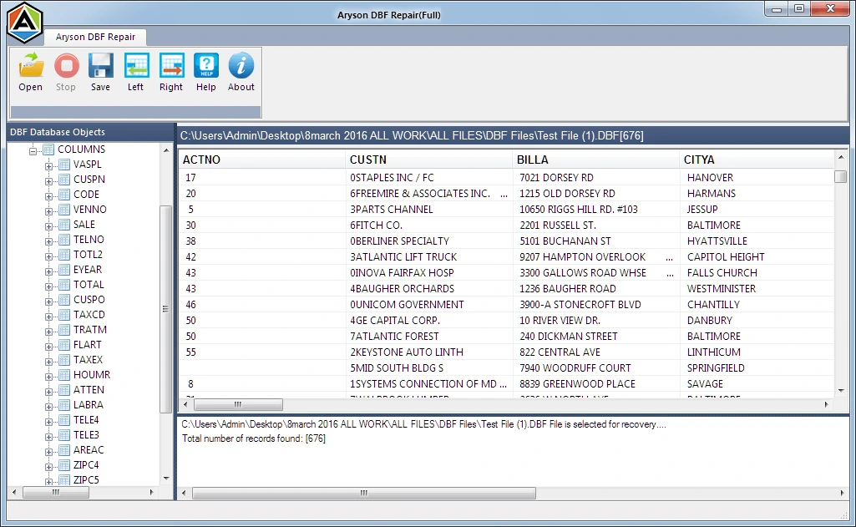Click the ATTEN column table icon

[x=64, y=389]
